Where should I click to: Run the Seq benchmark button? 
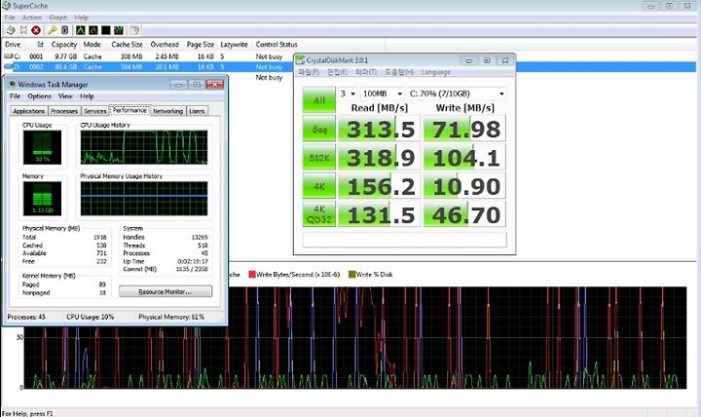coord(318,129)
